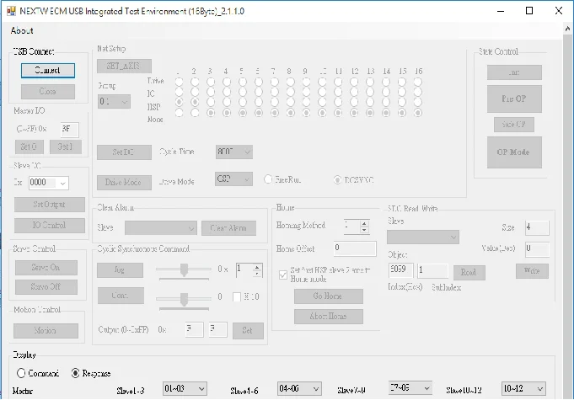Open the Slave7-9 dropdown showing 07~09
The width and height of the screenshot is (574, 400).
pos(410,388)
